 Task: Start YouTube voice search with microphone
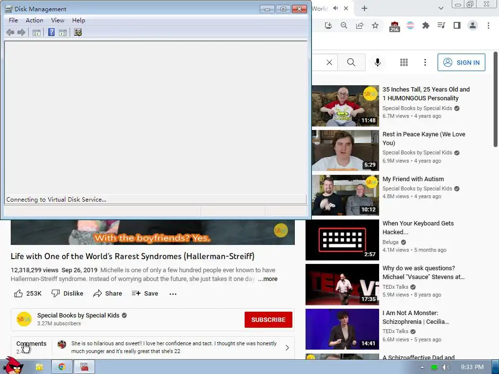tap(378, 62)
